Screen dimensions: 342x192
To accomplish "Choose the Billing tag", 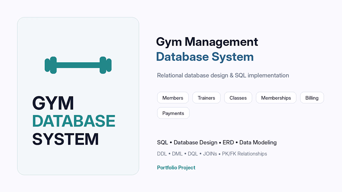I will 312,98.
